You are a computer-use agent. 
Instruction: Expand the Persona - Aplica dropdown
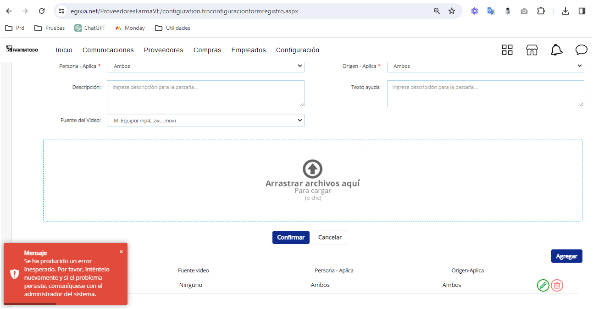pos(205,66)
